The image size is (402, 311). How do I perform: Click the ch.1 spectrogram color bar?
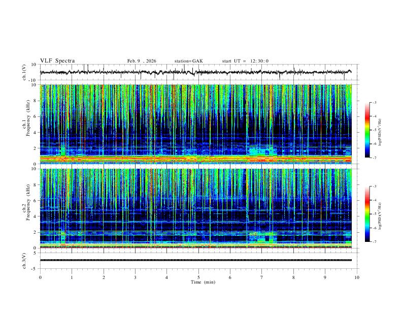click(x=367, y=130)
